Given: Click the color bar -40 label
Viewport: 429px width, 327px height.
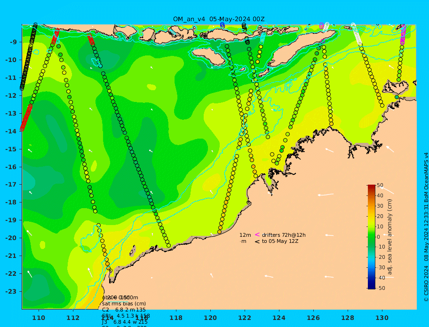Looking at the screenshot, I should point(381,278).
